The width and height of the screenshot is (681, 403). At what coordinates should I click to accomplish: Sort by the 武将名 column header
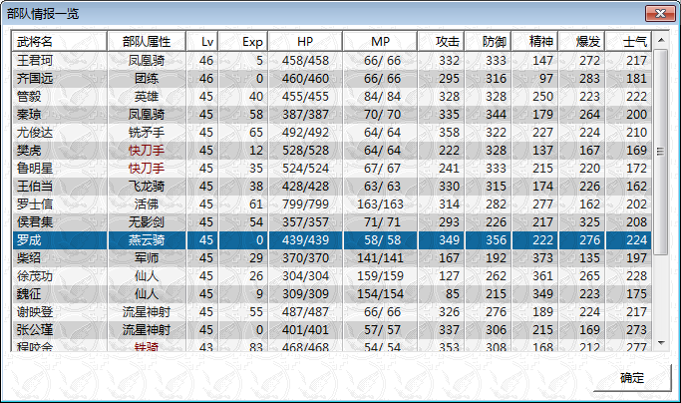59,42
